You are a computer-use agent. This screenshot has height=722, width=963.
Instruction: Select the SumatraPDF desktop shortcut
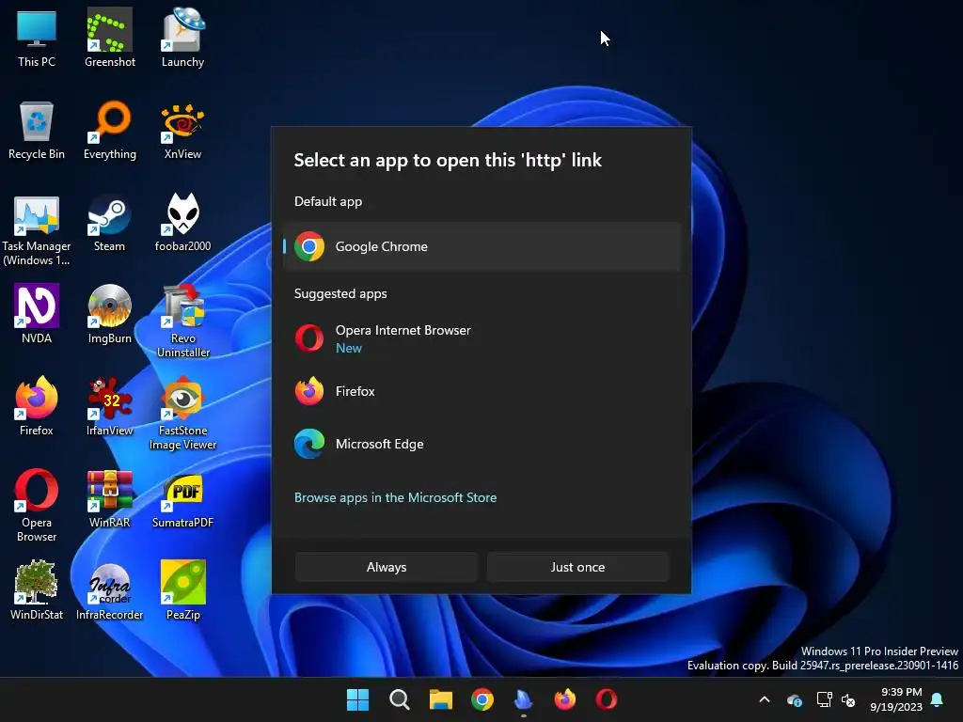pyautogui.click(x=182, y=499)
